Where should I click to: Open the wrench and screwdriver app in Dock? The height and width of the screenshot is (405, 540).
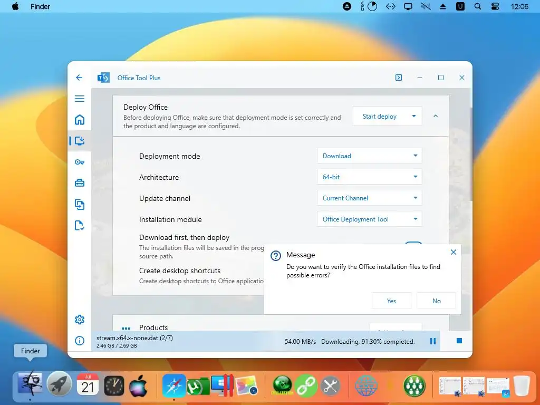330,386
